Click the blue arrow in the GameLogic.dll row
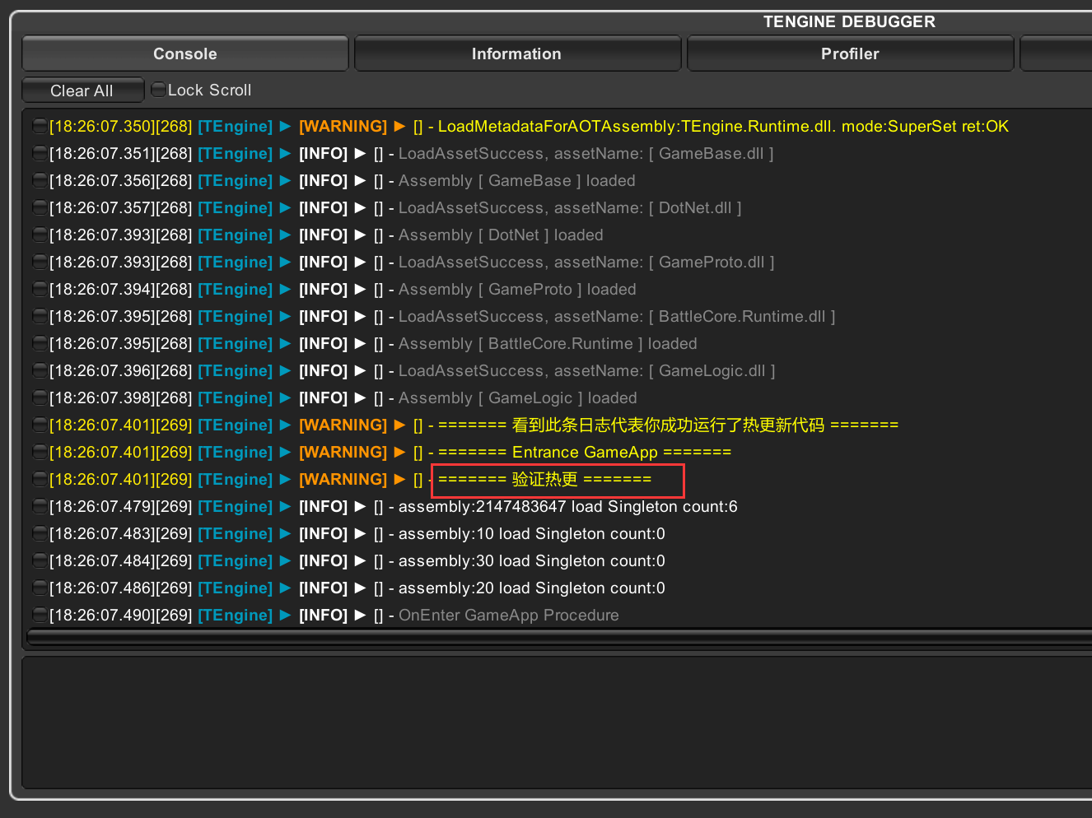This screenshot has width=1092, height=818. pyautogui.click(x=285, y=370)
